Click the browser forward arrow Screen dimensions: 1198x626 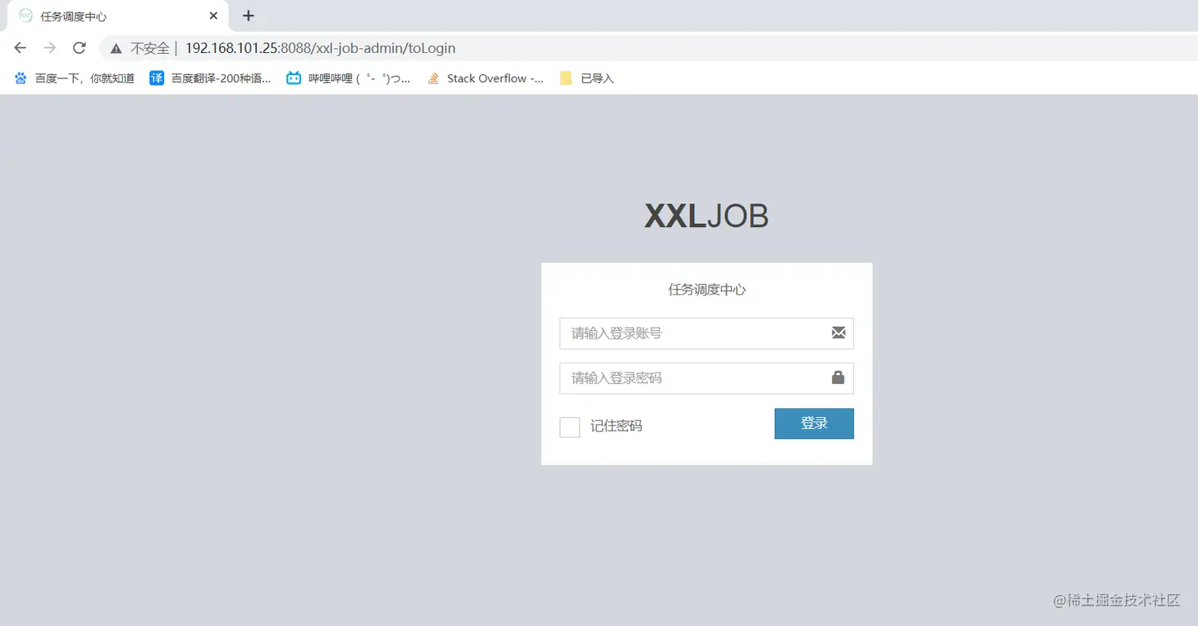pyautogui.click(x=50, y=47)
